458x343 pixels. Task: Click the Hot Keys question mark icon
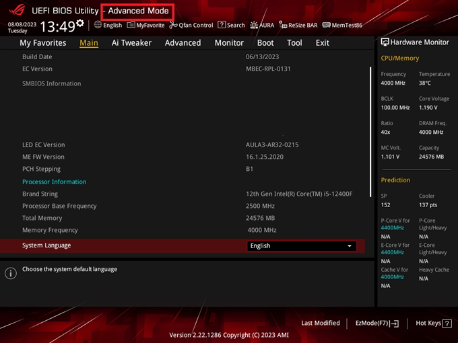(447, 323)
